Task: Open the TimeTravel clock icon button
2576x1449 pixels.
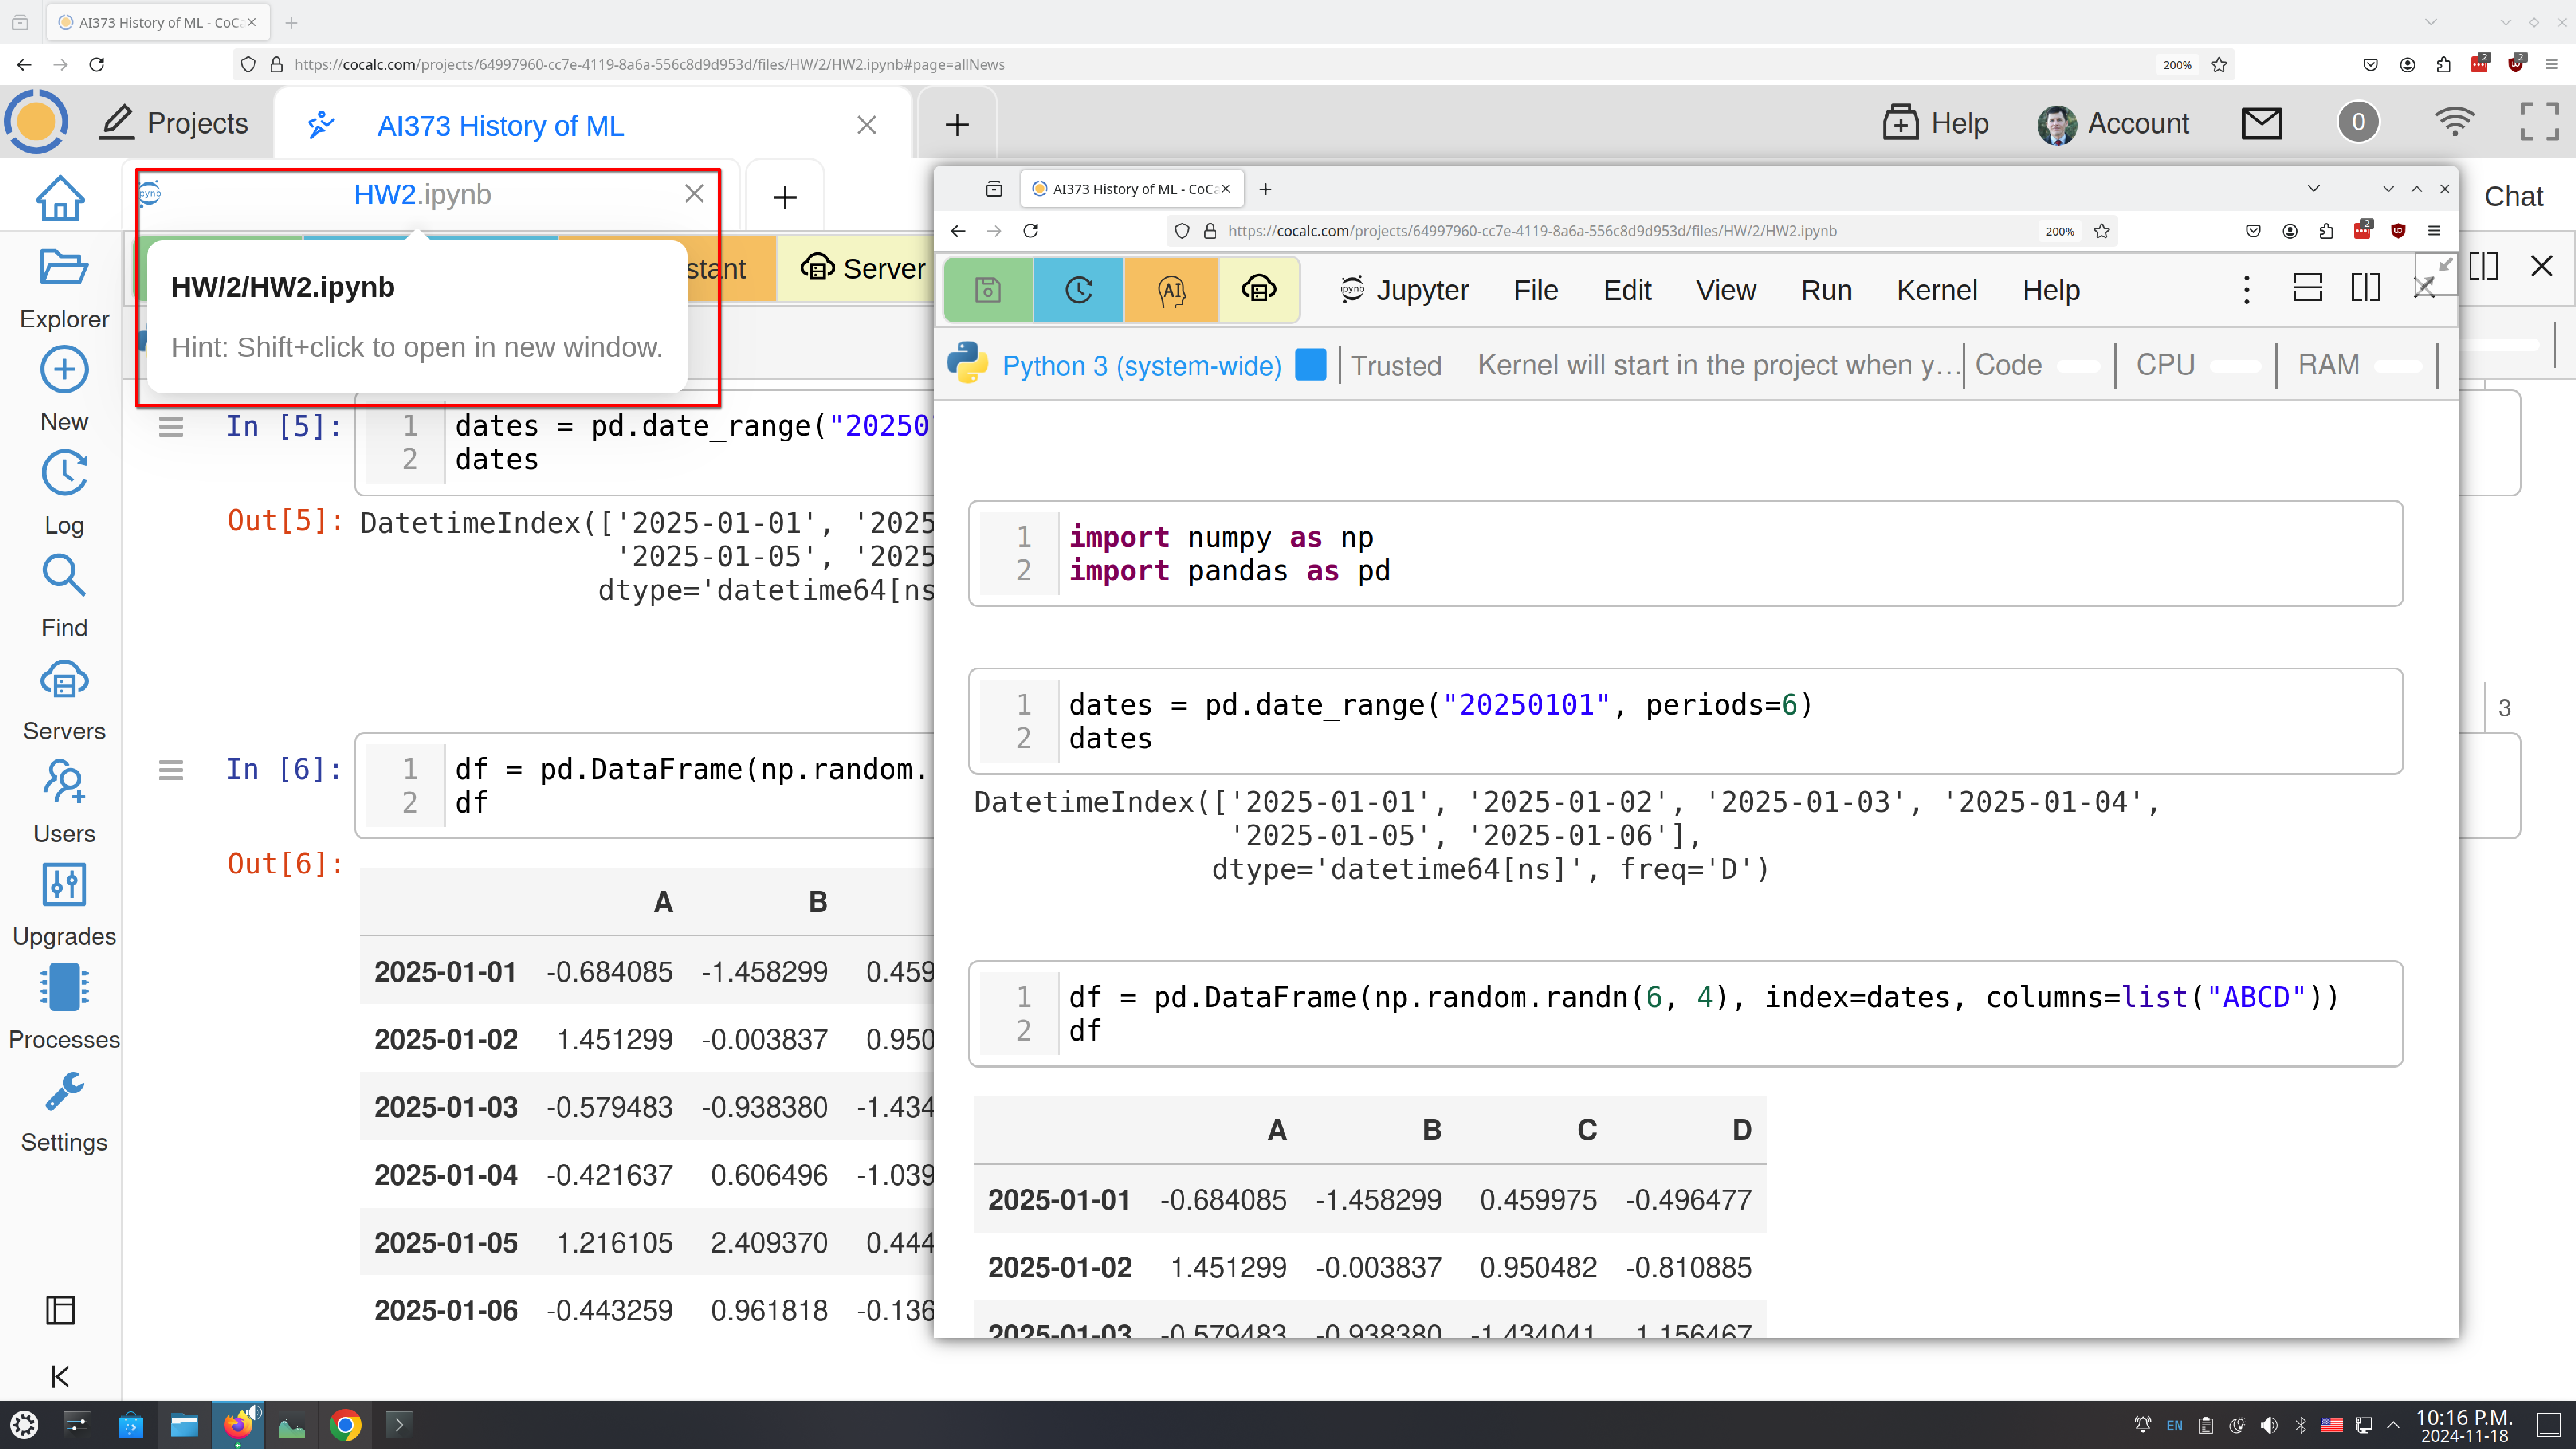Action: (x=1078, y=290)
